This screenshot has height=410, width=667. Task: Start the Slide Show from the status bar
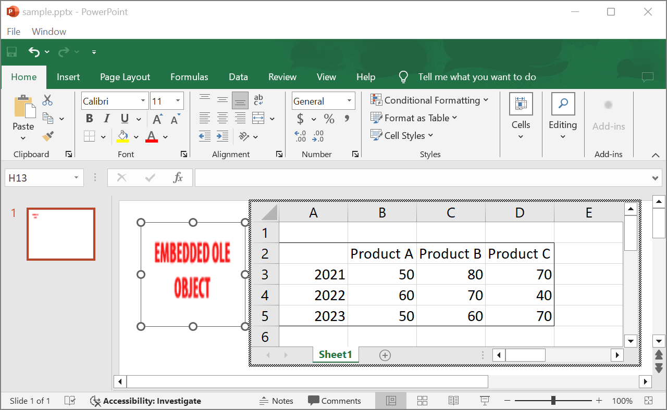click(x=485, y=401)
